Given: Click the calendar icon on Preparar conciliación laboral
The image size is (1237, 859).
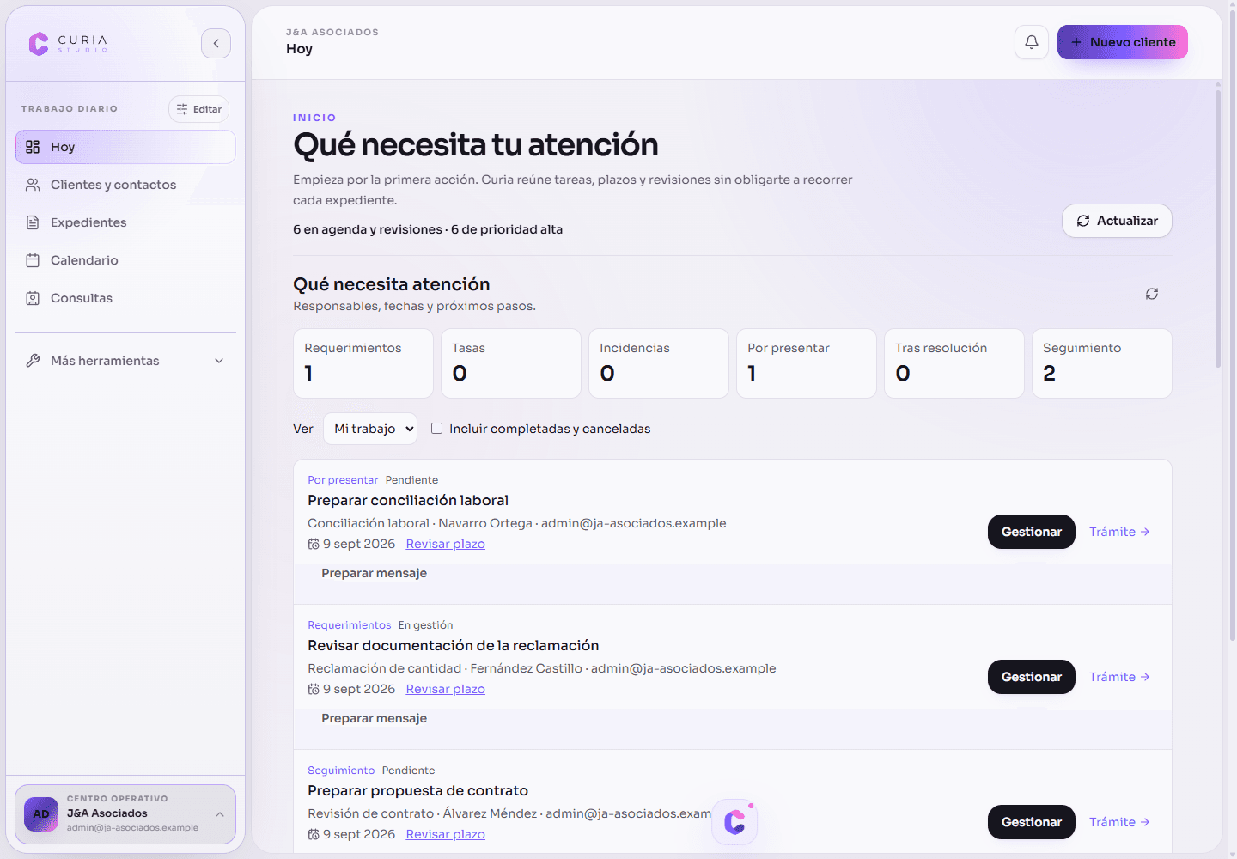Looking at the screenshot, I should [314, 545].
